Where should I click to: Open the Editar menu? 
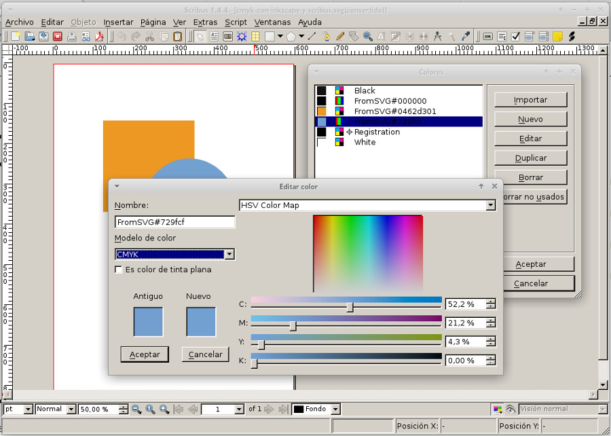tap(52, 22)
